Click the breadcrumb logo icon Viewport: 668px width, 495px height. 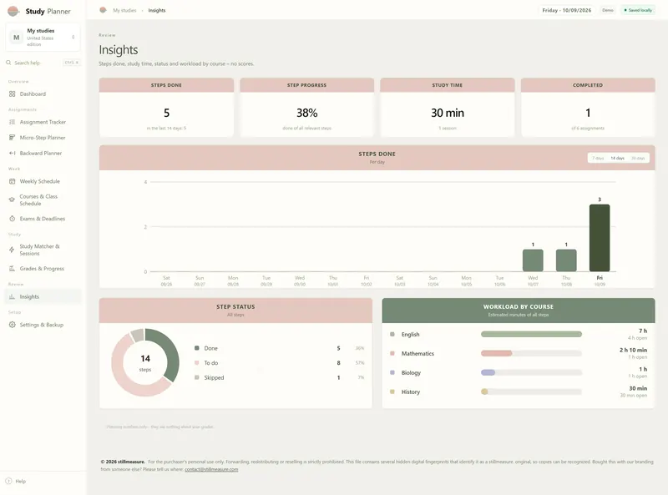[x=103, y=10]
